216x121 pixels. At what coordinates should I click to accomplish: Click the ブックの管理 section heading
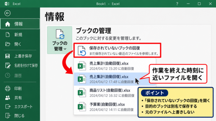tap(93, 31)
